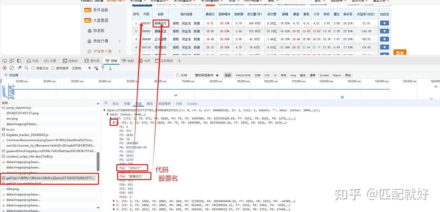The image size is (440, 212).
Task: Filter requests by JS type
Action: click(275, 75)
